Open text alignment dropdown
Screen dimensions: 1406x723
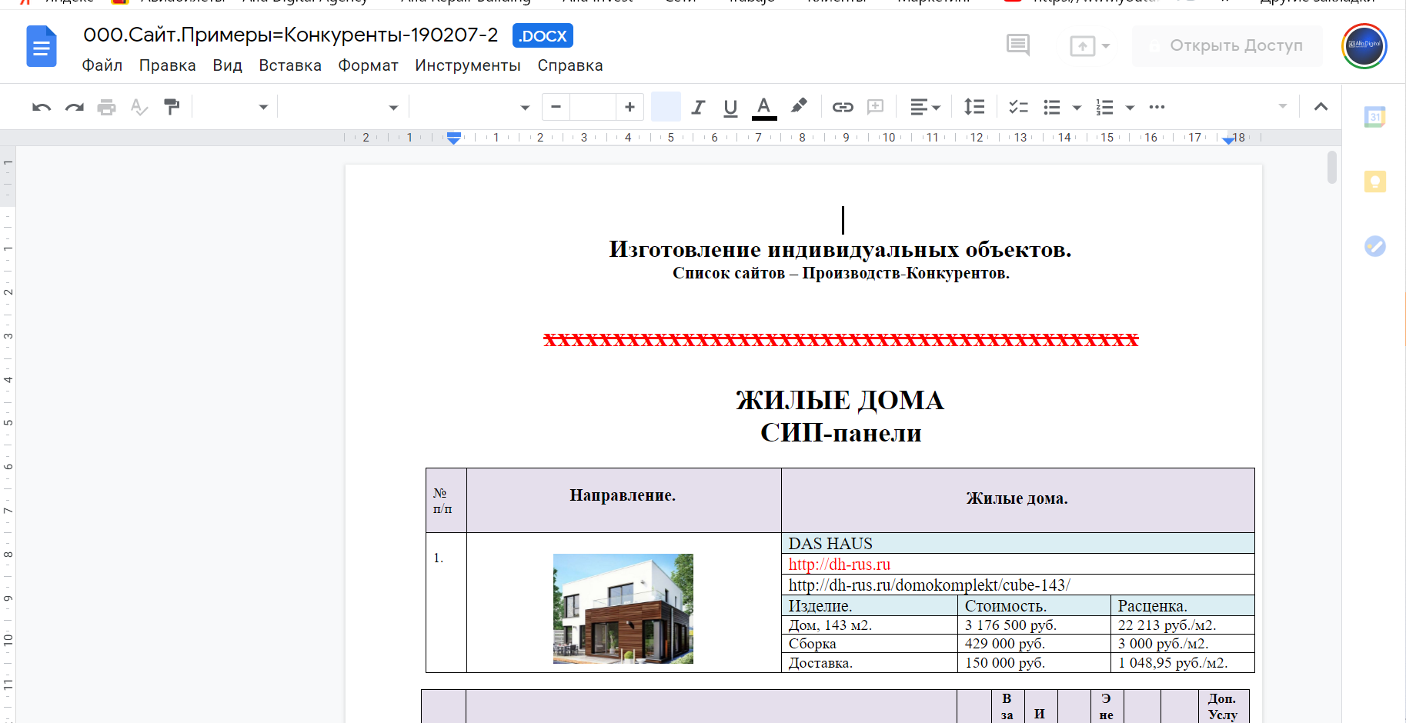[925, 107]
